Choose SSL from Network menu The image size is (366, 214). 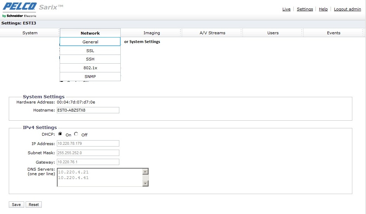[90, 51]
